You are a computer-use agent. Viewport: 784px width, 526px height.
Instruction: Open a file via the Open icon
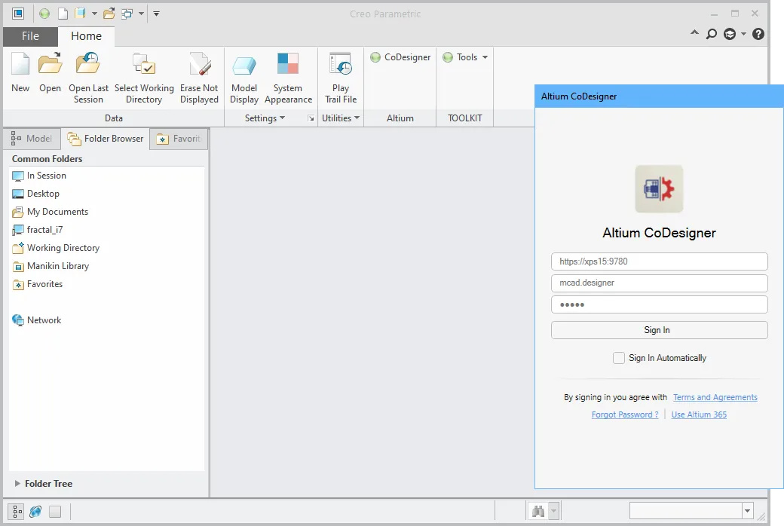click(x=50, y=73)
